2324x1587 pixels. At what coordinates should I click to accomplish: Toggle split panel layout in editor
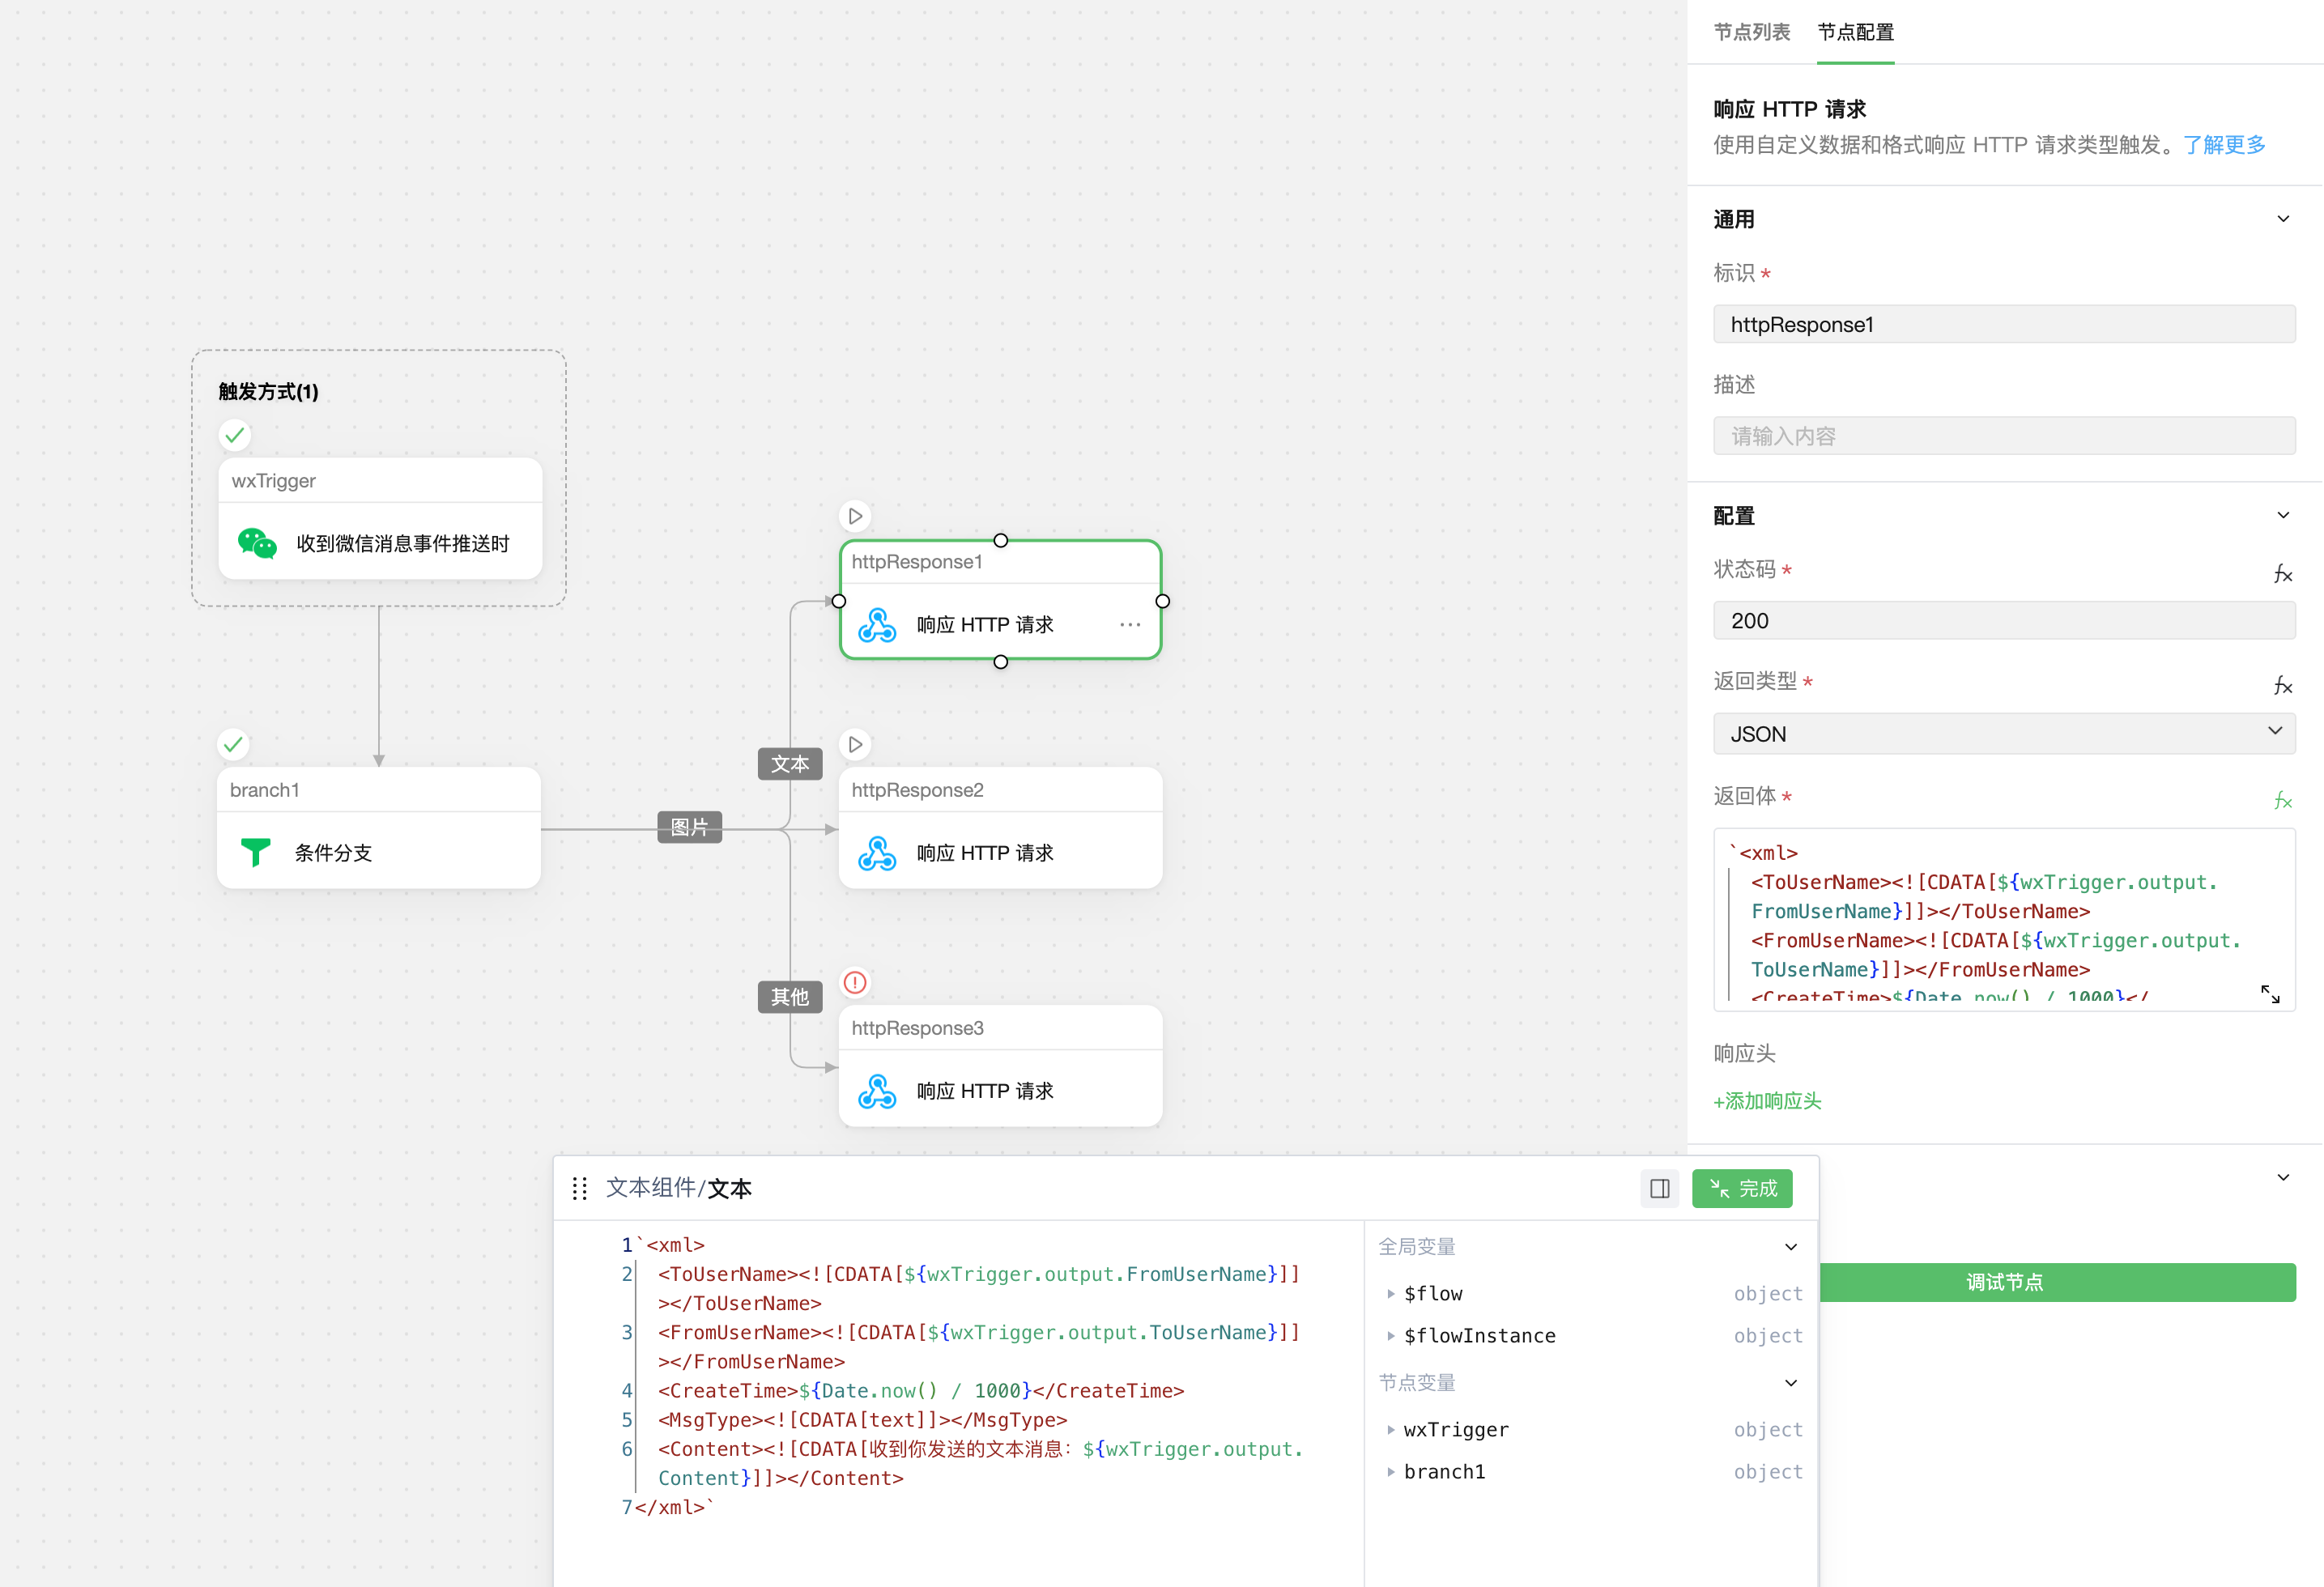coord(1659,1188)
